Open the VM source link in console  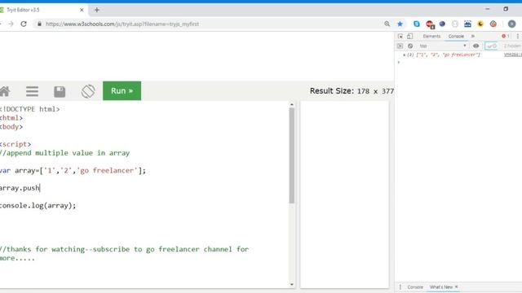pos(513,55)
